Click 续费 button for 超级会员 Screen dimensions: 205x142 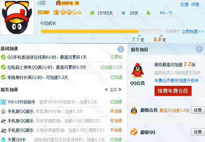point(198,110)
